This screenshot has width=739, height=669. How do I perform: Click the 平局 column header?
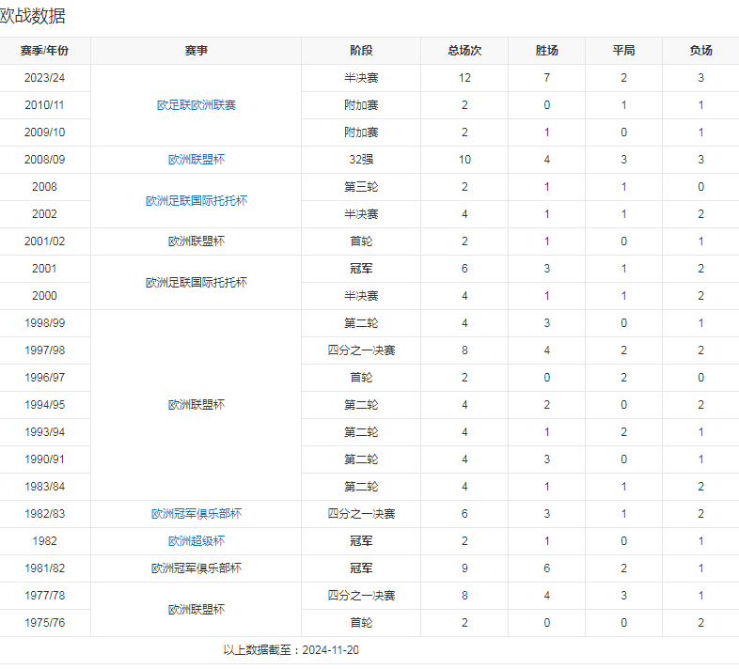[623, 51]
